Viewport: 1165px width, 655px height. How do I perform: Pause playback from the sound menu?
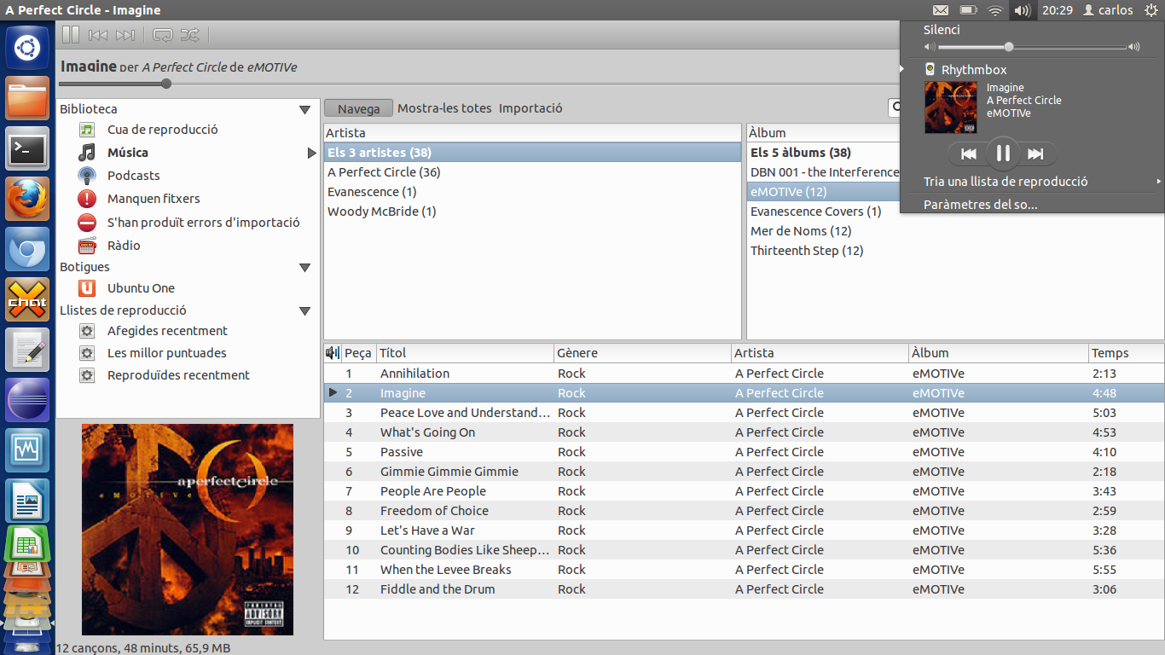1003,154
